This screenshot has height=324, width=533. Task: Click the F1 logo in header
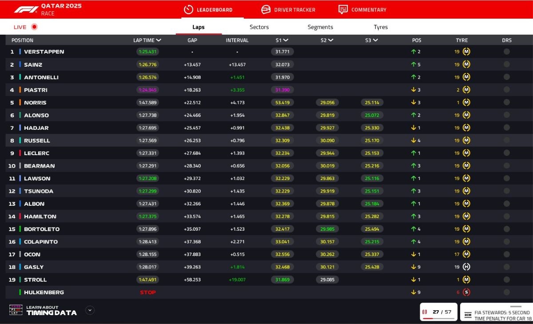(26, 9)
